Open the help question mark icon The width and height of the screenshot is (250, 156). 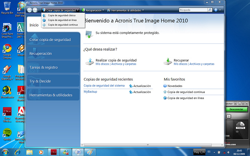tap(216, 10)
